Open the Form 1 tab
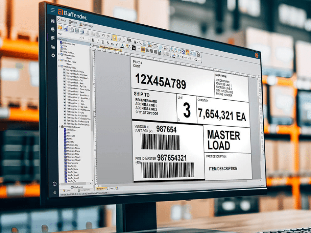This screenshot has height=233, width=311. point(112,188)
